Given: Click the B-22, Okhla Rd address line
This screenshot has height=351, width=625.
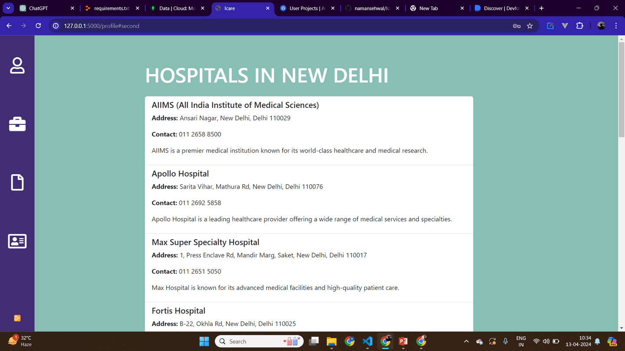Looking at the screenshot, I should [x=224, y=324].
